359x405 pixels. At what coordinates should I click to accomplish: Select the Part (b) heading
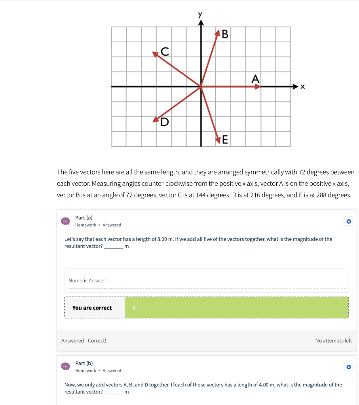[x=84, y=363]
